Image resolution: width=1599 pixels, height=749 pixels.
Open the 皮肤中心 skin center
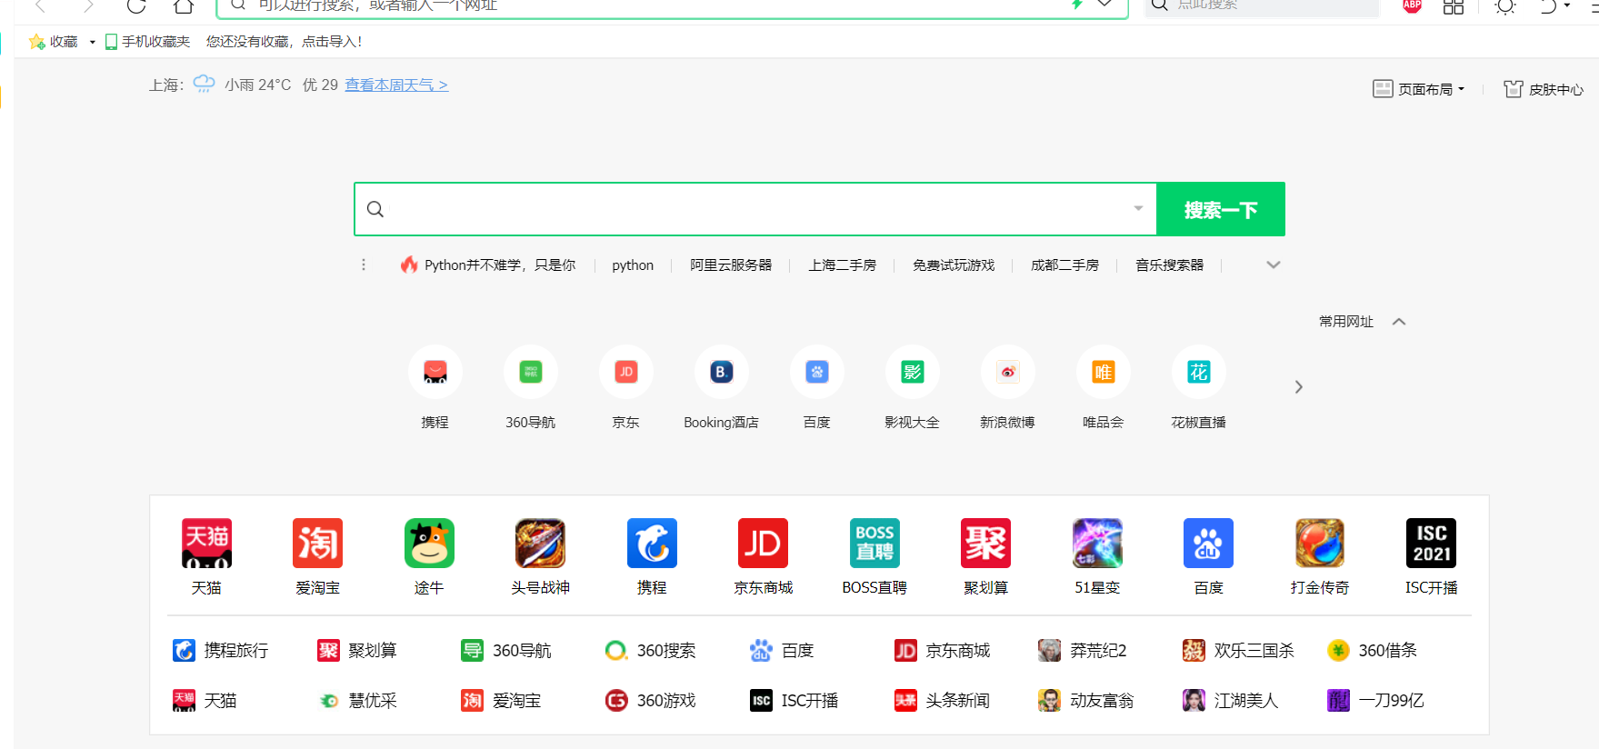coord(1544,89)
